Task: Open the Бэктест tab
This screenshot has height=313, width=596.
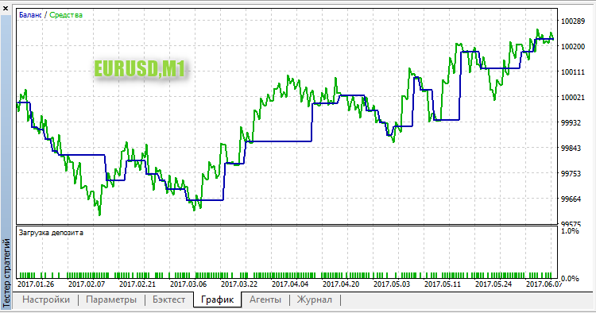Action: pyautogui.click(x=168, y=299)
